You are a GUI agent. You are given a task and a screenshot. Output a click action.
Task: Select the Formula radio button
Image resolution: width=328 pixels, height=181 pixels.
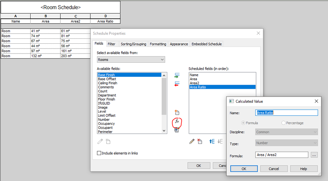tap(243, 123)
